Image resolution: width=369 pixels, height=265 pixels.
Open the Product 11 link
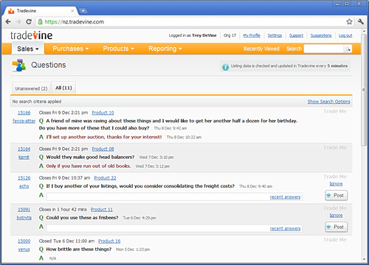tap(102, 210)
